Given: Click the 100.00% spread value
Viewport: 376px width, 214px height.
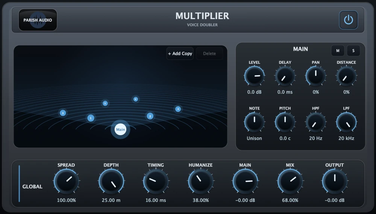Looking at the screenshot, I should pyautogui.click(x=66, y=200).
